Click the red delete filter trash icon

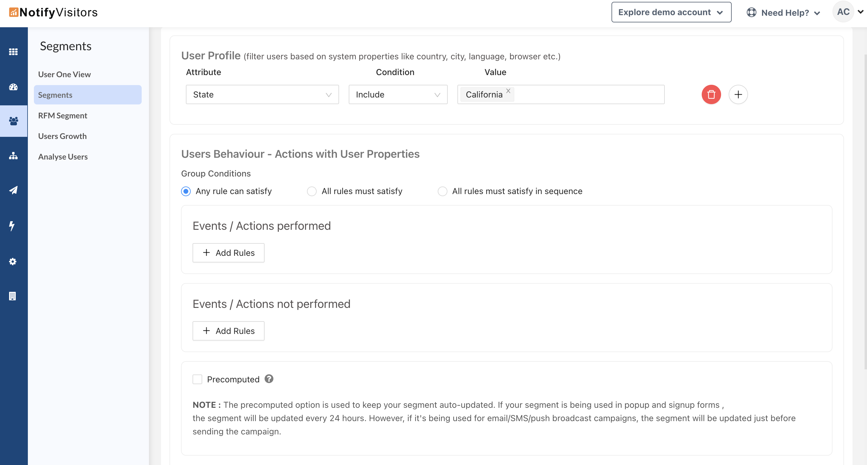pyautogui.click(x=711, y=94)
